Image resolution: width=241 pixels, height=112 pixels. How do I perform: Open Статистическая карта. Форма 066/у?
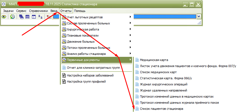(x=160, y=78)
